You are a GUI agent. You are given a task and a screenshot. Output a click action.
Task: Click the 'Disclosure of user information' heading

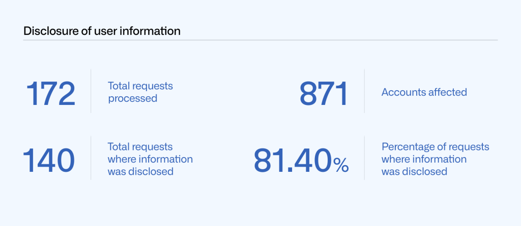102,31
